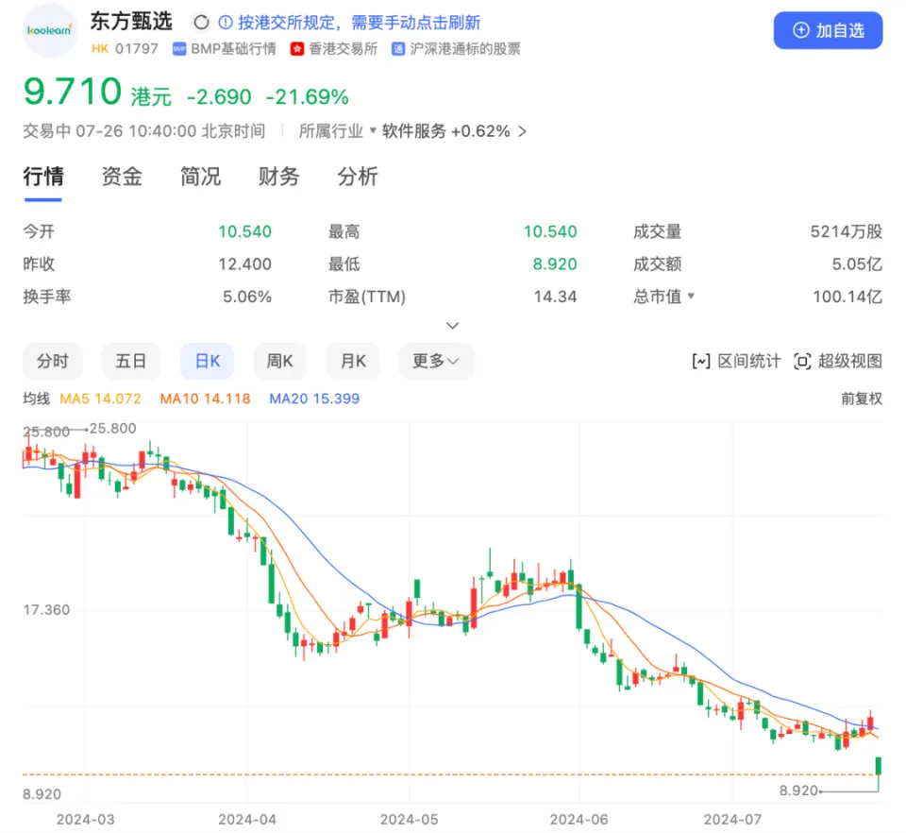This screenshot has width=906, height=833.
Task: Switch chart to 周K weekly candles
Action: pos(280,361)
